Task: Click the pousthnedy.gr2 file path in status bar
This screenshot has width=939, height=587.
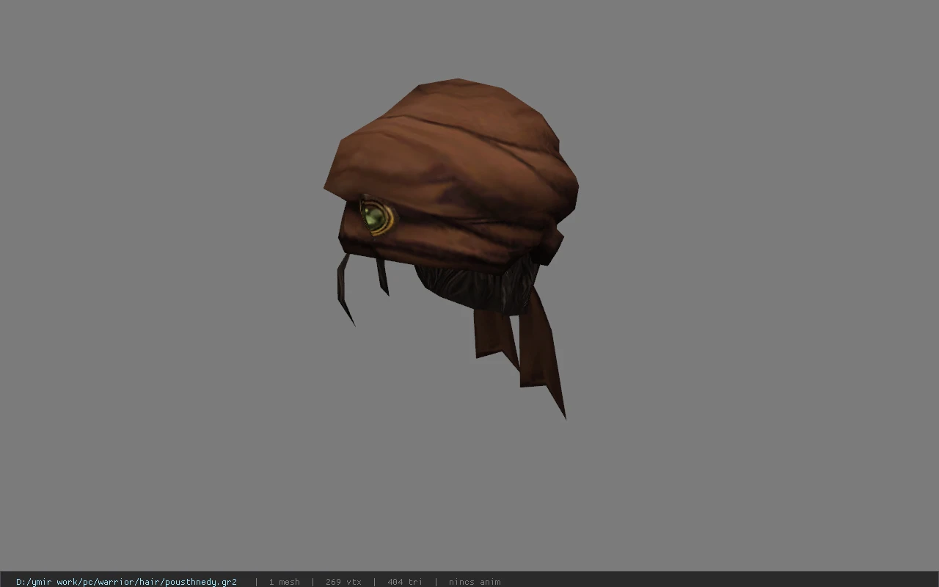Action: [126, 582]
